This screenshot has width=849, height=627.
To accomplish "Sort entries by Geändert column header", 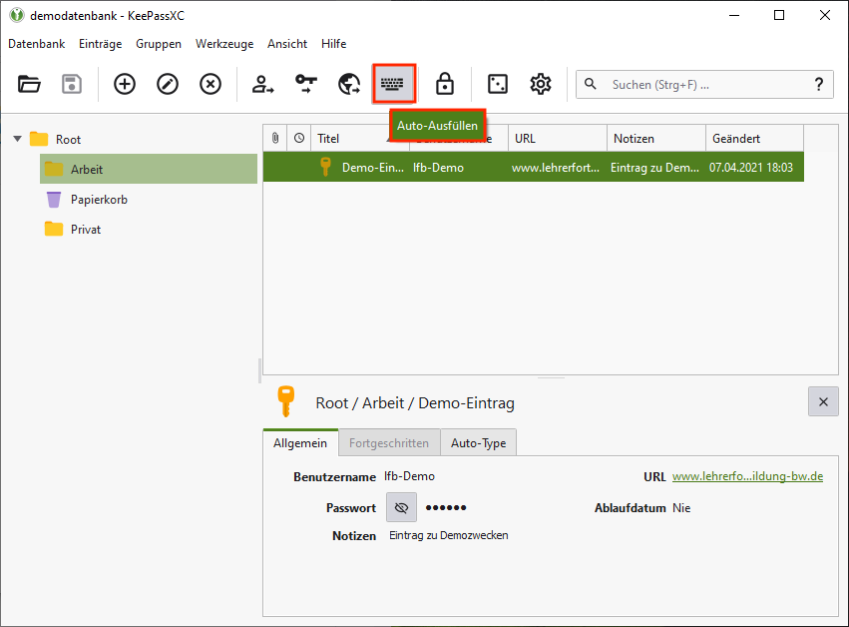I will 753,139.
